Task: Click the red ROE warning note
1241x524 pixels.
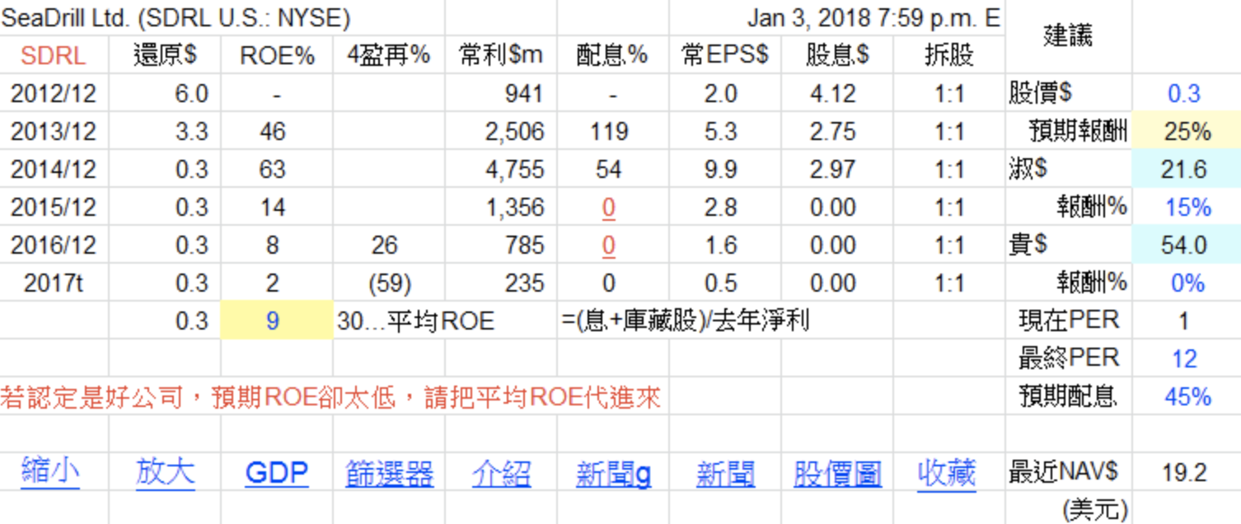Action: point(330,398)
